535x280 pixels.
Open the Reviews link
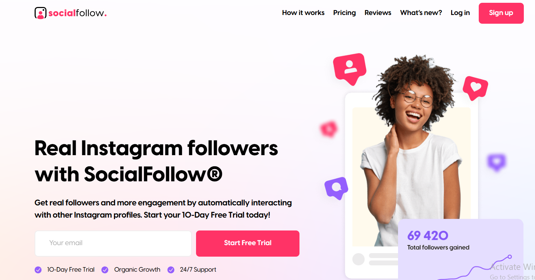378,13
